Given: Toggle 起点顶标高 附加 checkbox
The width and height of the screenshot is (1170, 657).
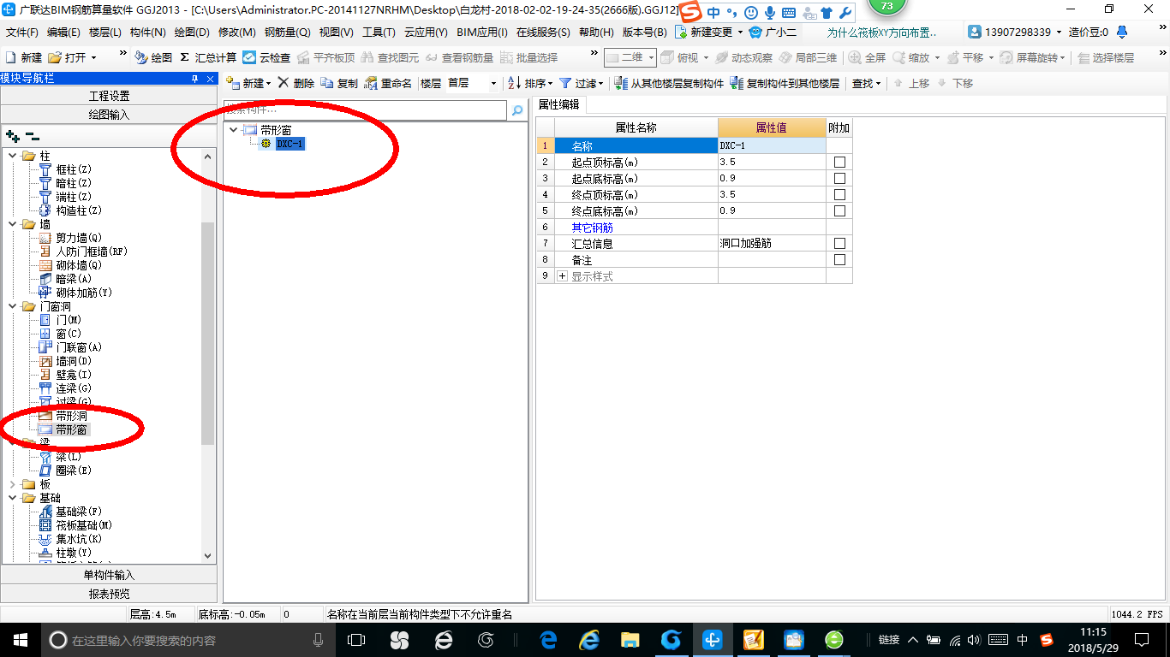Looking at the screenshot, I should point(839,162).
